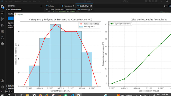This screenshot has width=171, height=96.
Task: Click MINEDUCYT in the breadcrumb path
Action: pos(61,10)
